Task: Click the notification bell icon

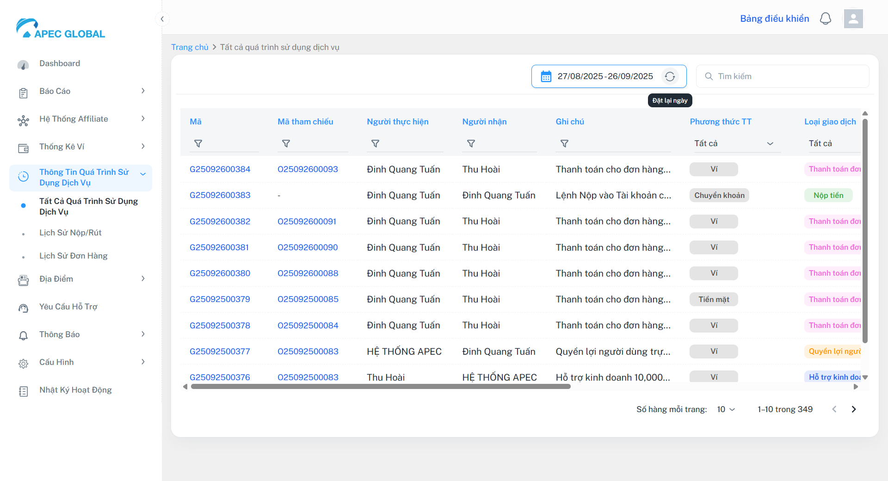Action: pyautogui.click(x=826, y=18)
